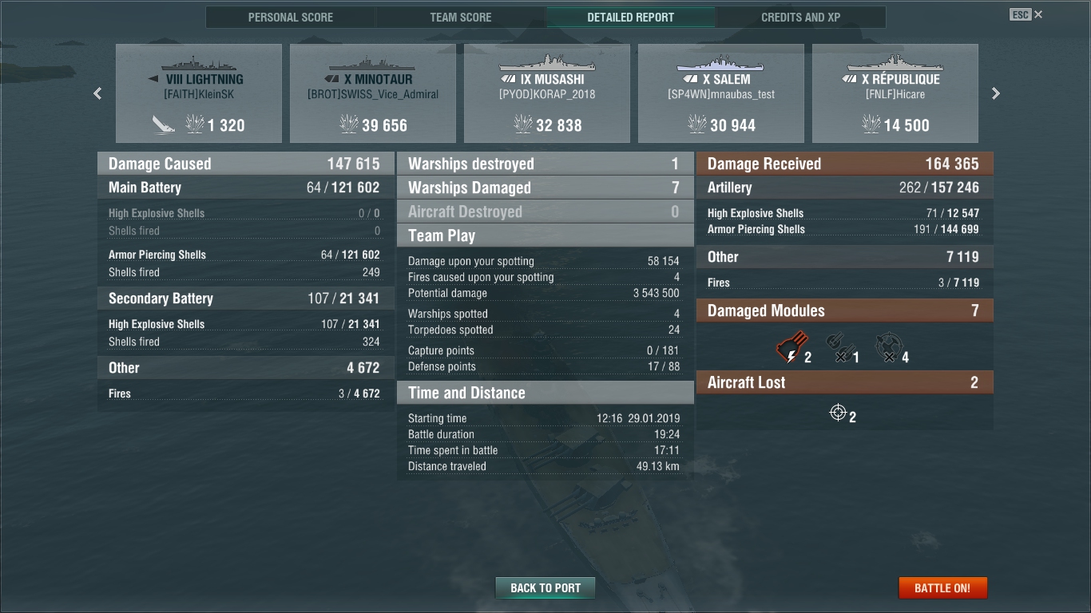Show previous ships with left arrow
Viewport: 1091px width, 613px height.
97,93
